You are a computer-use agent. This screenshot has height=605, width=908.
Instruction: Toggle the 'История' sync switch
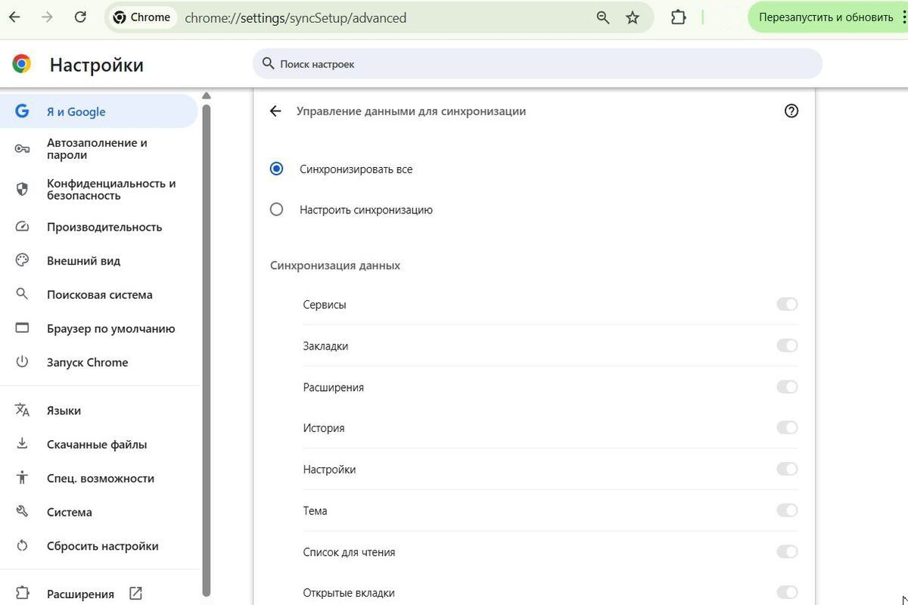pyautogui.click(x=787, y=428)
